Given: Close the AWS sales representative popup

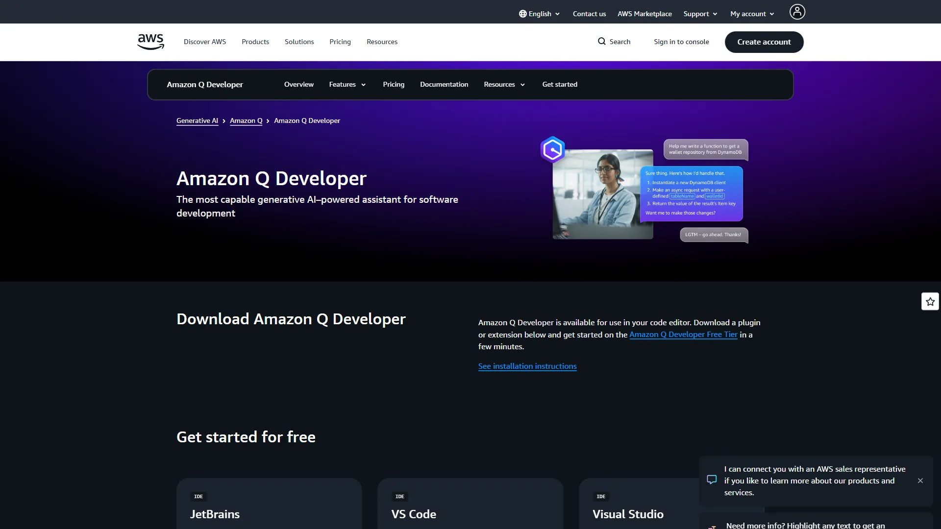Looking at the screenshot, I should click(x=920, y=481).
